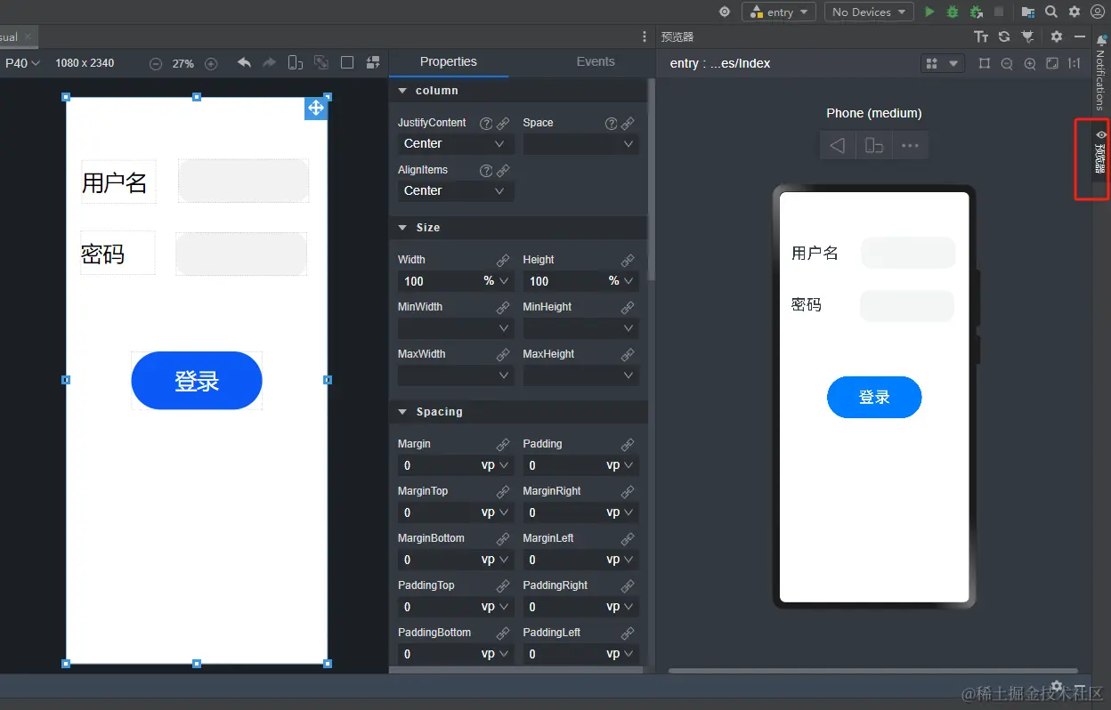Zoom out the previewer
The width and height of the screenshot is (1111, 710).
(x=1007, y=63)
